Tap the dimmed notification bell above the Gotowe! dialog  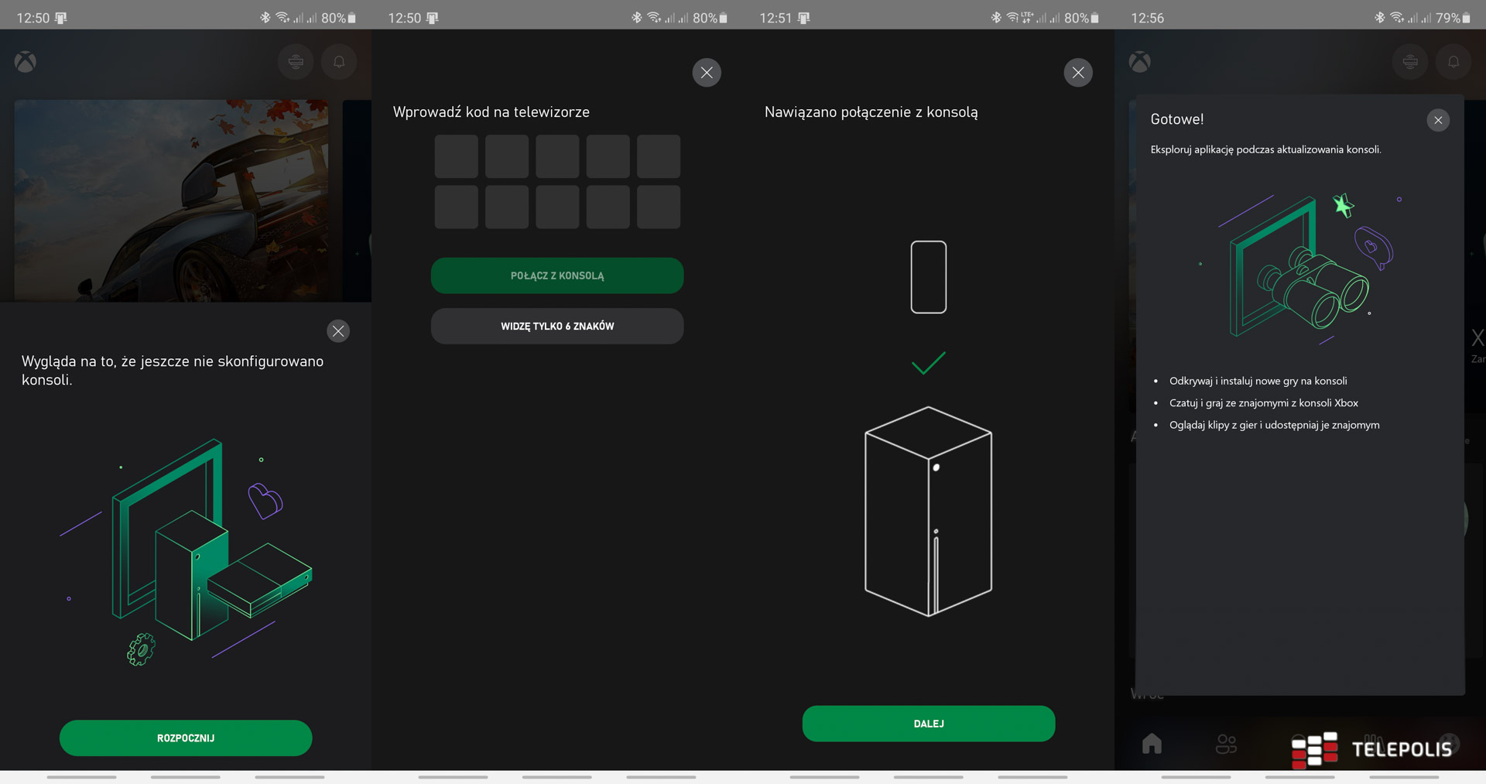(1453, 62)
